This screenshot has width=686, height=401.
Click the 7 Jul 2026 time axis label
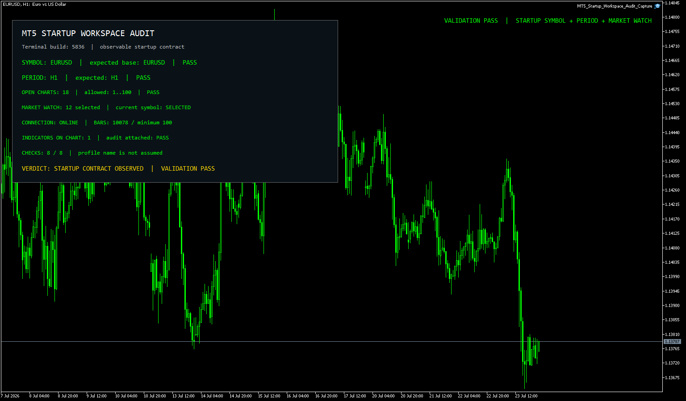10,396
